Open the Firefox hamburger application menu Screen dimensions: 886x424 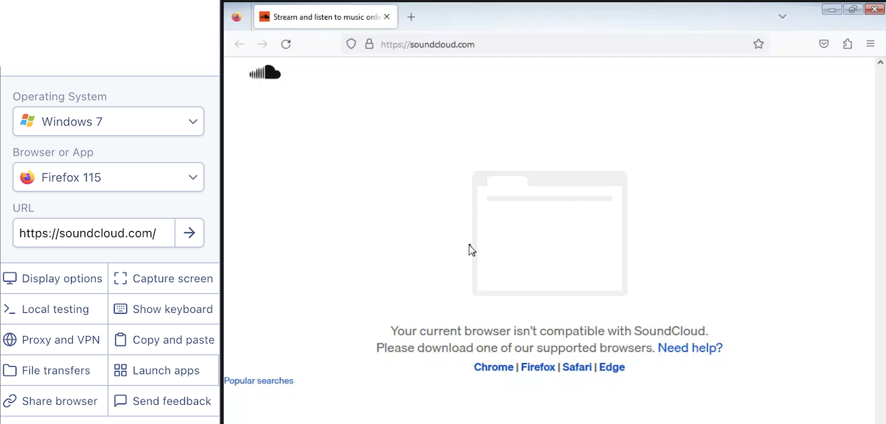click(x=870, y=44)
